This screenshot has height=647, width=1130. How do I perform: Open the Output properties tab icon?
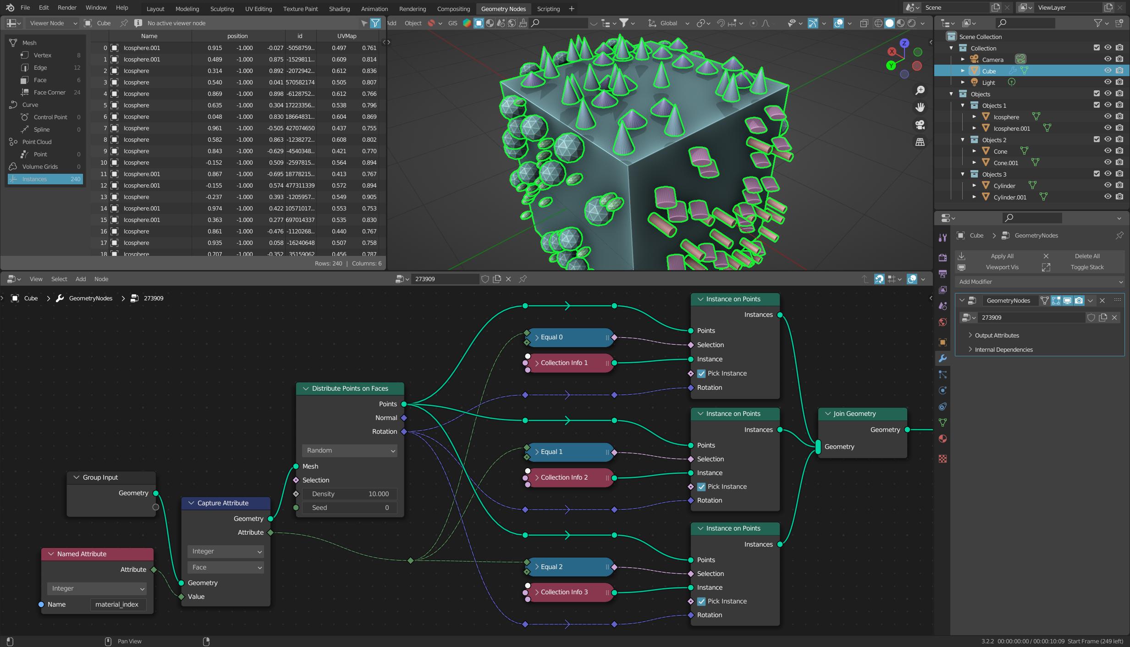[x=943, y=274]
